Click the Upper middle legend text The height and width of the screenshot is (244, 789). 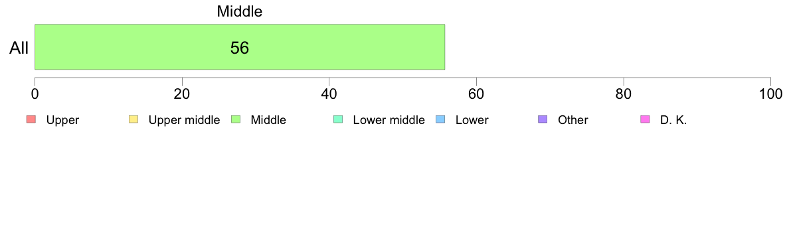184,120
